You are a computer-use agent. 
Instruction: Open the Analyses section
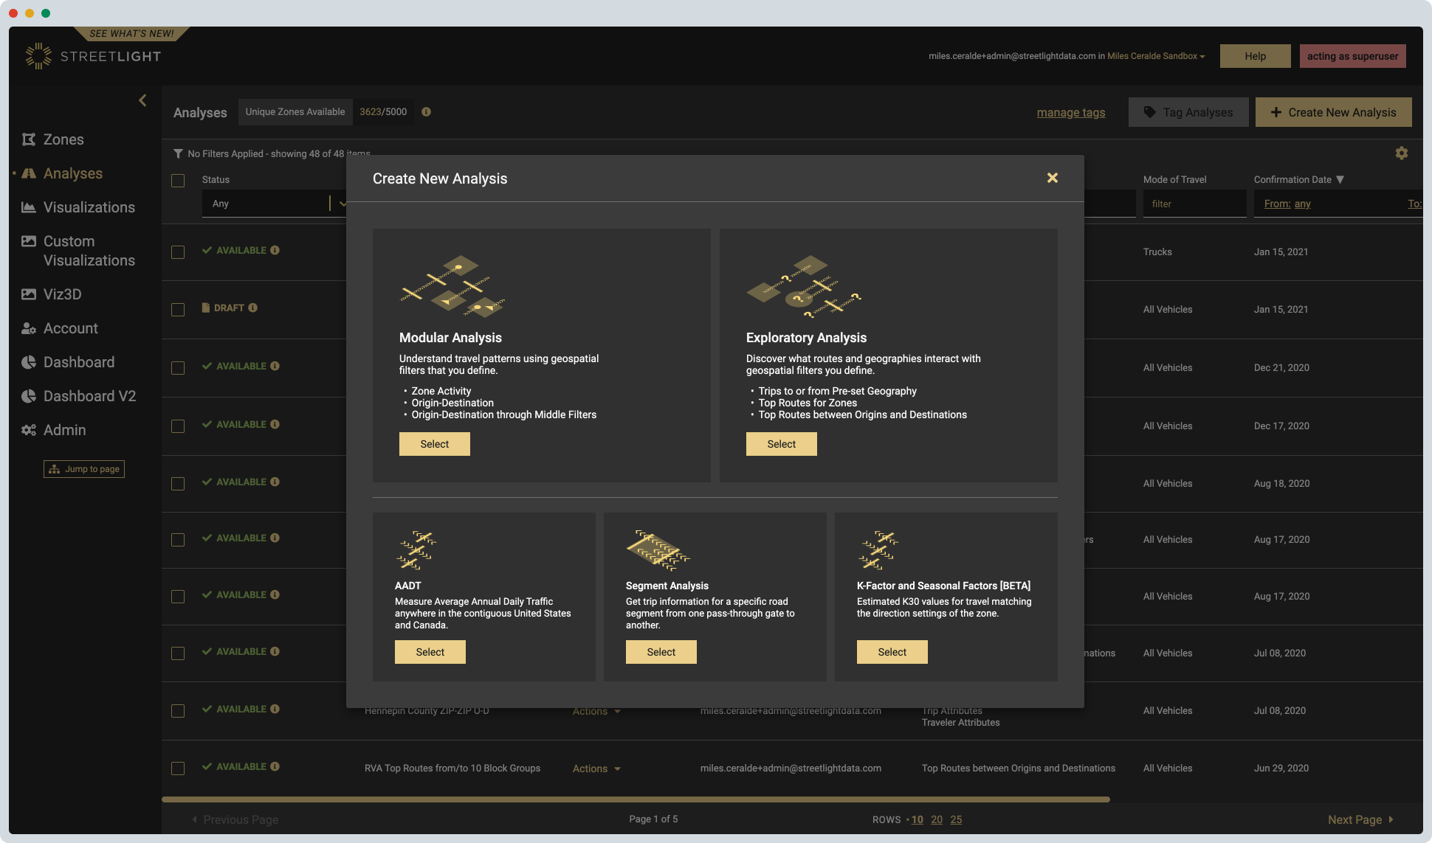72,173
